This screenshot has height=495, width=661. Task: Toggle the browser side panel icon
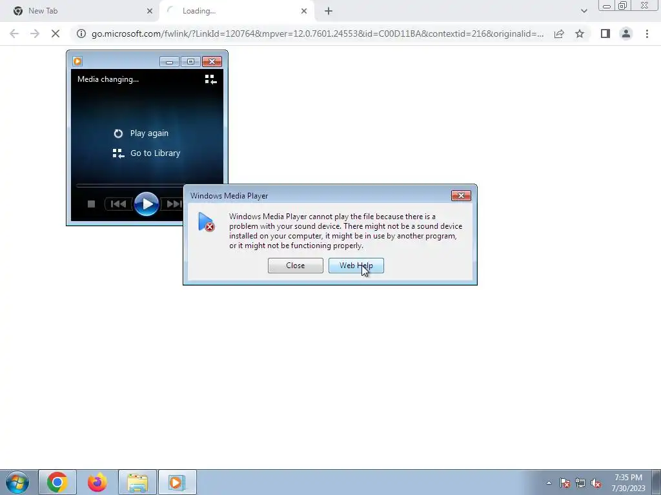click(x=605, y=34)
